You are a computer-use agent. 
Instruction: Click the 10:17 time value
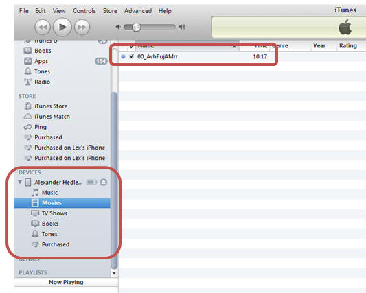coord(260,56)
